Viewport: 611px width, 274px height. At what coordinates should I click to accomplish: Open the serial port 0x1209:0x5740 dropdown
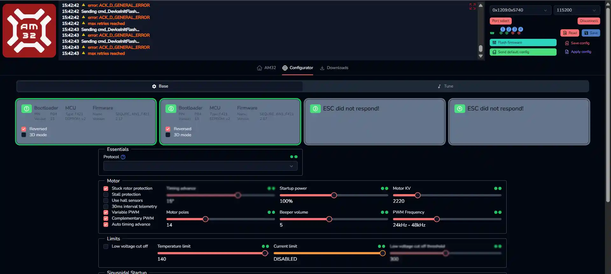point(520,10)
